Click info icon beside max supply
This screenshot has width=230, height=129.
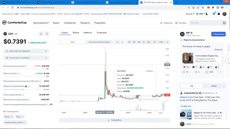29,100
